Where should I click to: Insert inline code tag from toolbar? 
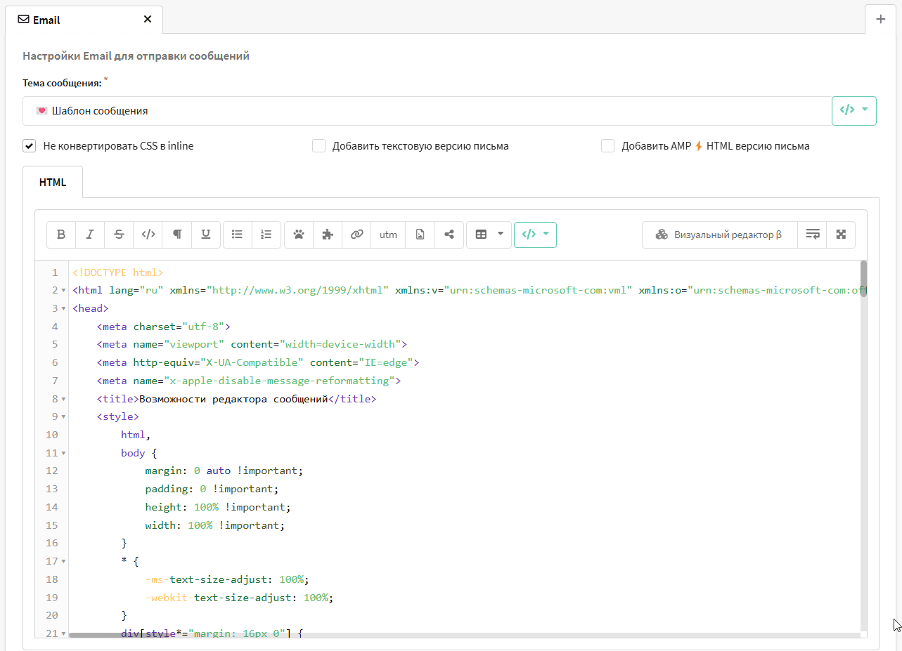click(x=148, y=235)
